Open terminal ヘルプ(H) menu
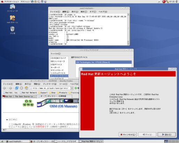 103,12
